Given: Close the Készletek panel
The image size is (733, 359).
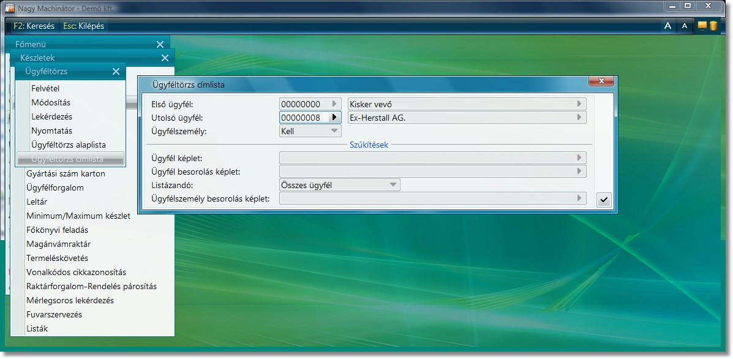Looking at the screenshot, I should [165, 58].
